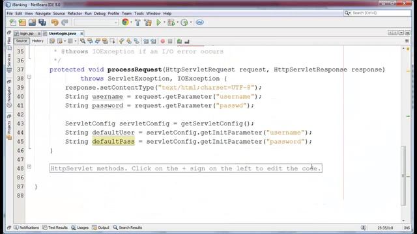Click Shift Line Left icon

(x=146, y=41)
